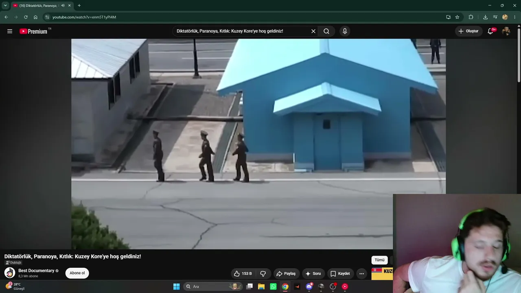Open the YouTube hamburger guide menu
This screenshot has height=293, width=521.
tap(10, 31)
